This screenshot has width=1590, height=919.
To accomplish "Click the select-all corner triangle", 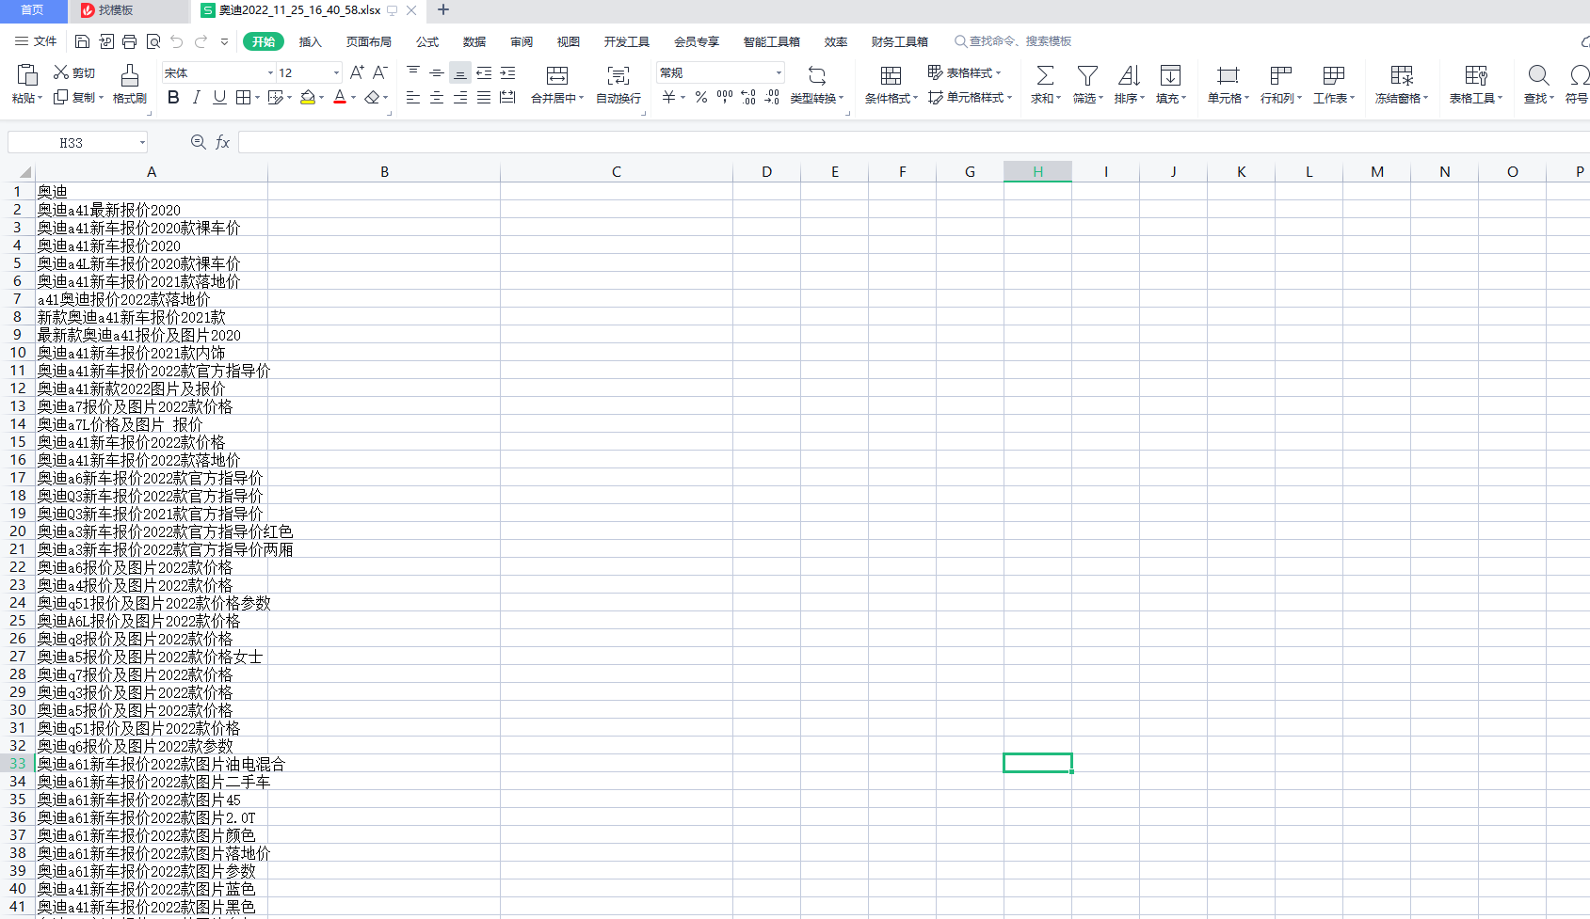I will (24, 172).
